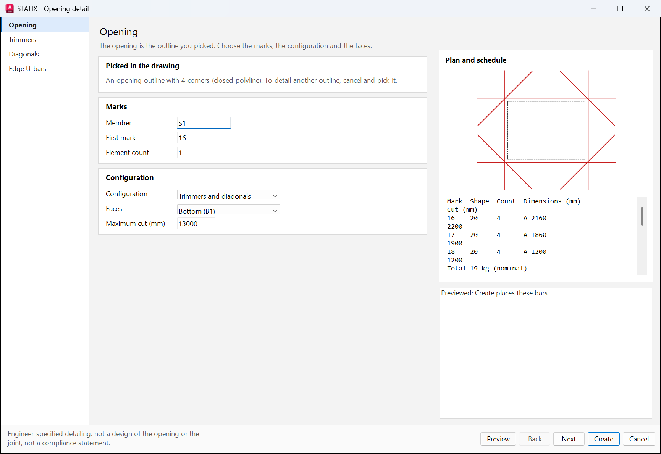Expand the Faces dropdown

[x=229, y=210]
